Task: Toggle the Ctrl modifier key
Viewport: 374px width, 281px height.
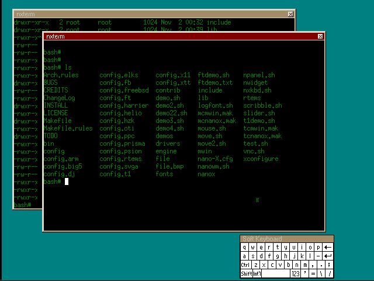Action: [245, 265]
